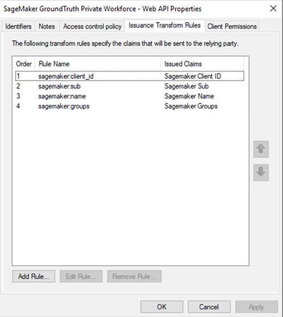Image resolution: width=283 pixels, height=317 pixels.
Task: Select the Issuance Transform Rules tab
Action: tap(165, 26)
